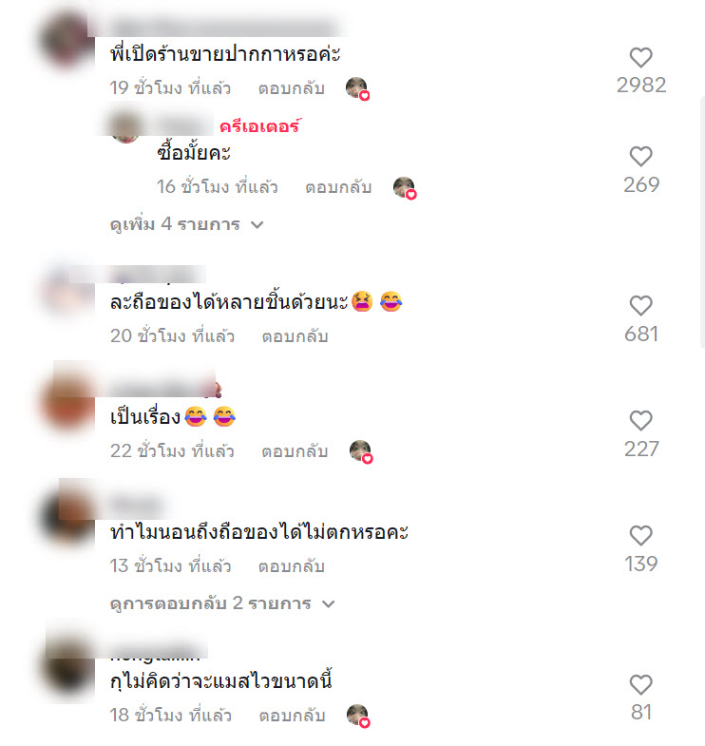705x746 pixels.
Task: Click creator-liked badge on 16-hour-old reply
Action: (405, 188)
